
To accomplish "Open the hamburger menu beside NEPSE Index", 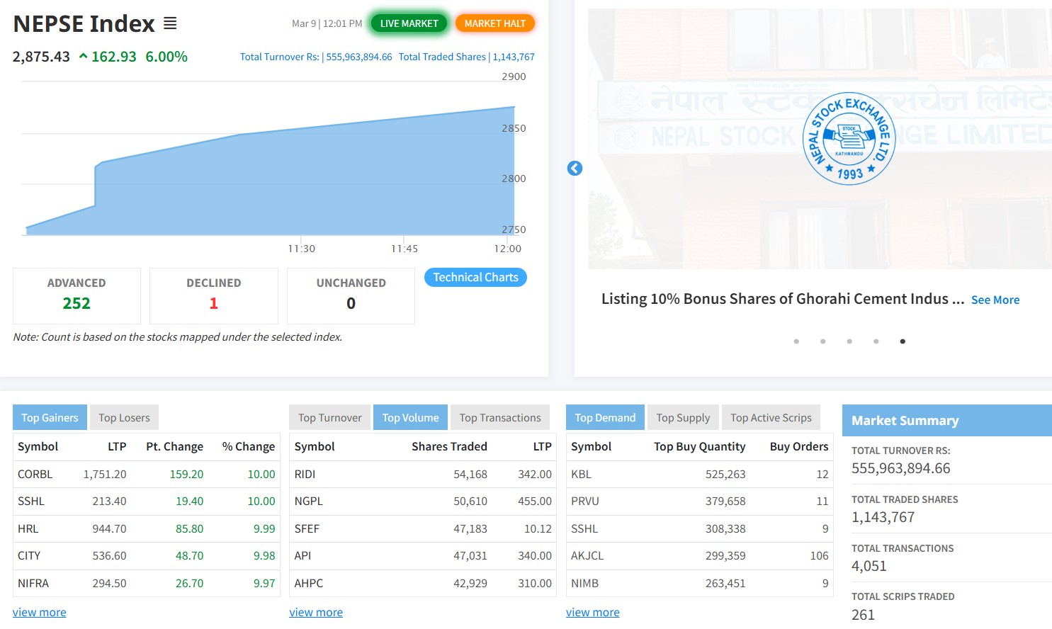I will point(170,24).
